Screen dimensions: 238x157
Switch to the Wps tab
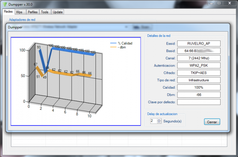19,12
